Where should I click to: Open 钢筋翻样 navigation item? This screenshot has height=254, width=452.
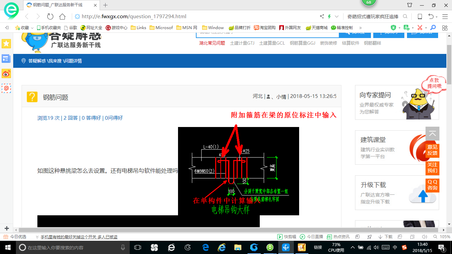click(x=373, y=43)
